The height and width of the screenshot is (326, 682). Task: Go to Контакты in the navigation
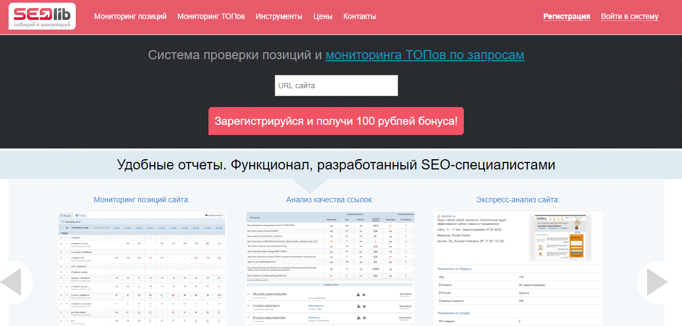point(359,16)
